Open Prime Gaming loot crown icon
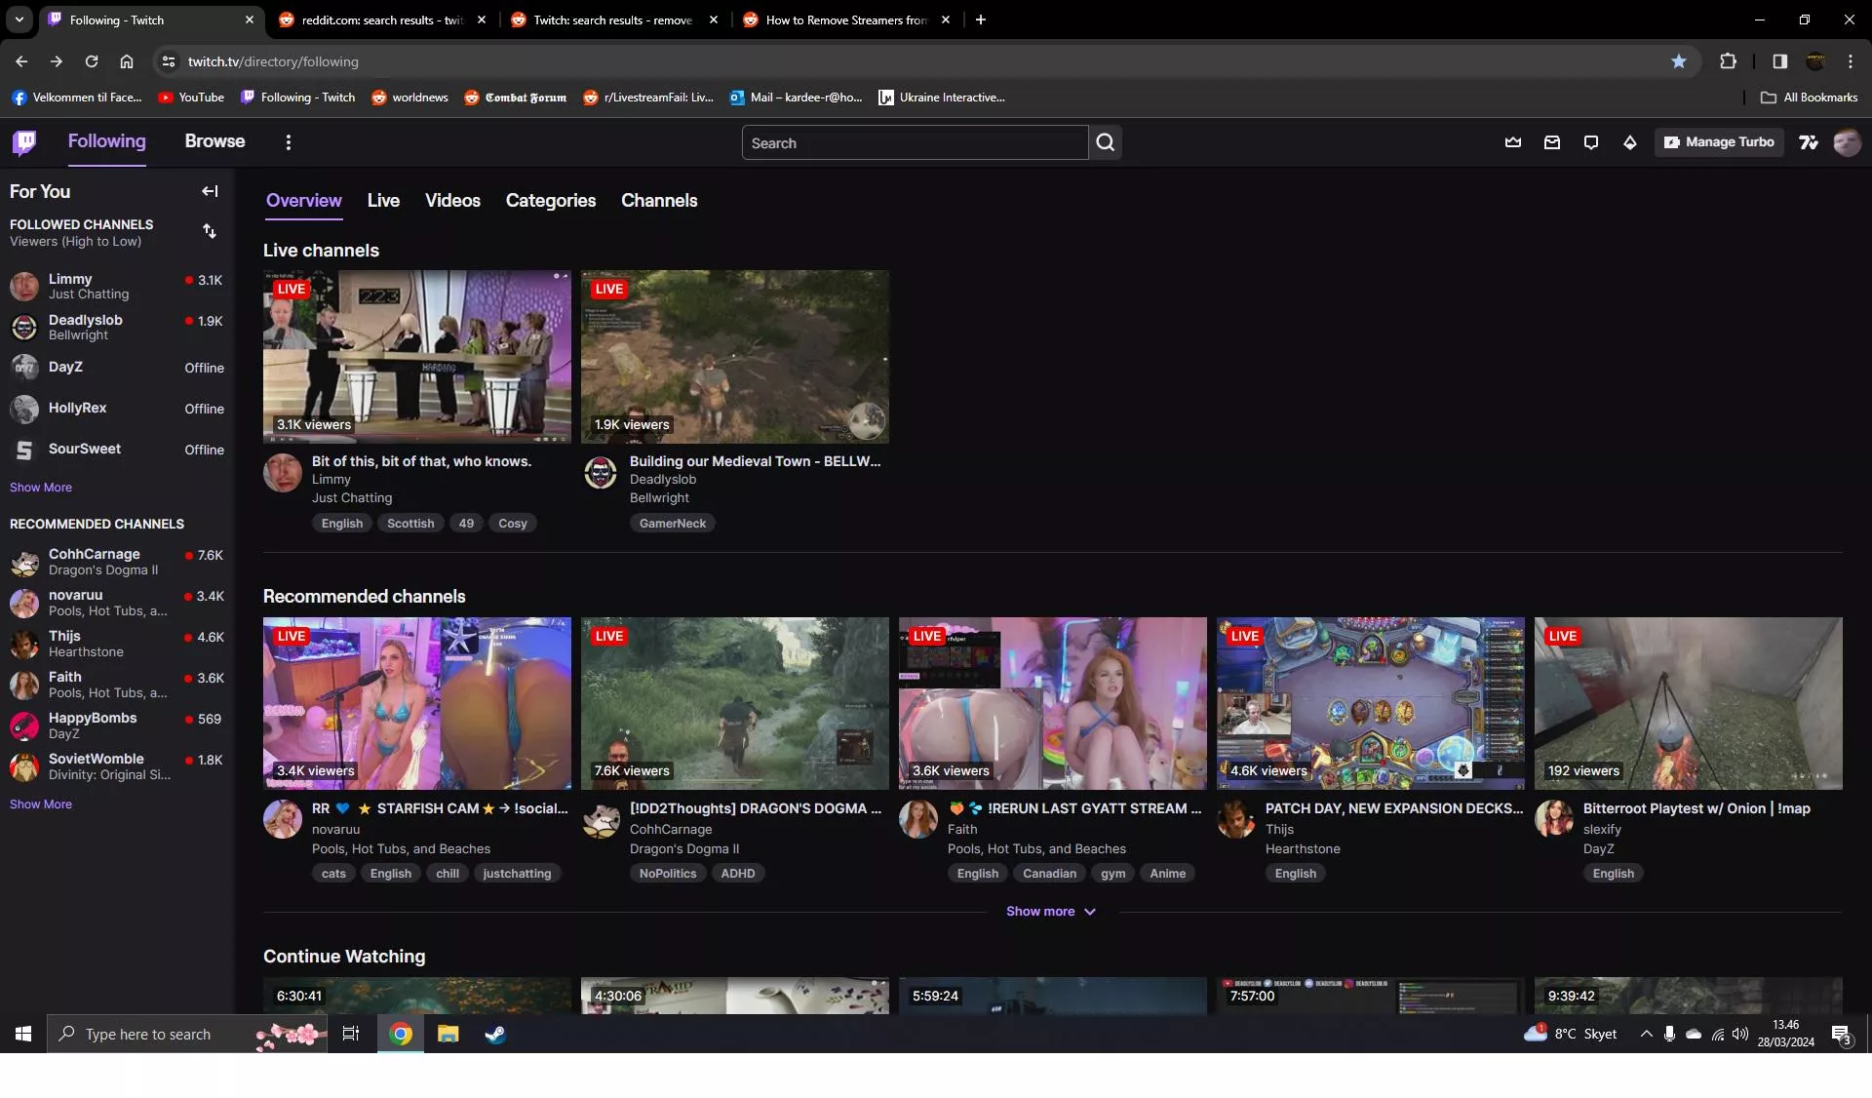Viewport: 1872px width, 1098px height. coord(1512,142)
